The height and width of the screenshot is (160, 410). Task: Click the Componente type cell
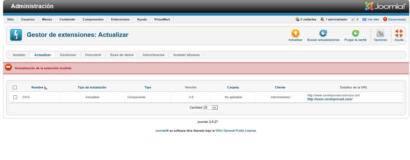coord(136,97)
